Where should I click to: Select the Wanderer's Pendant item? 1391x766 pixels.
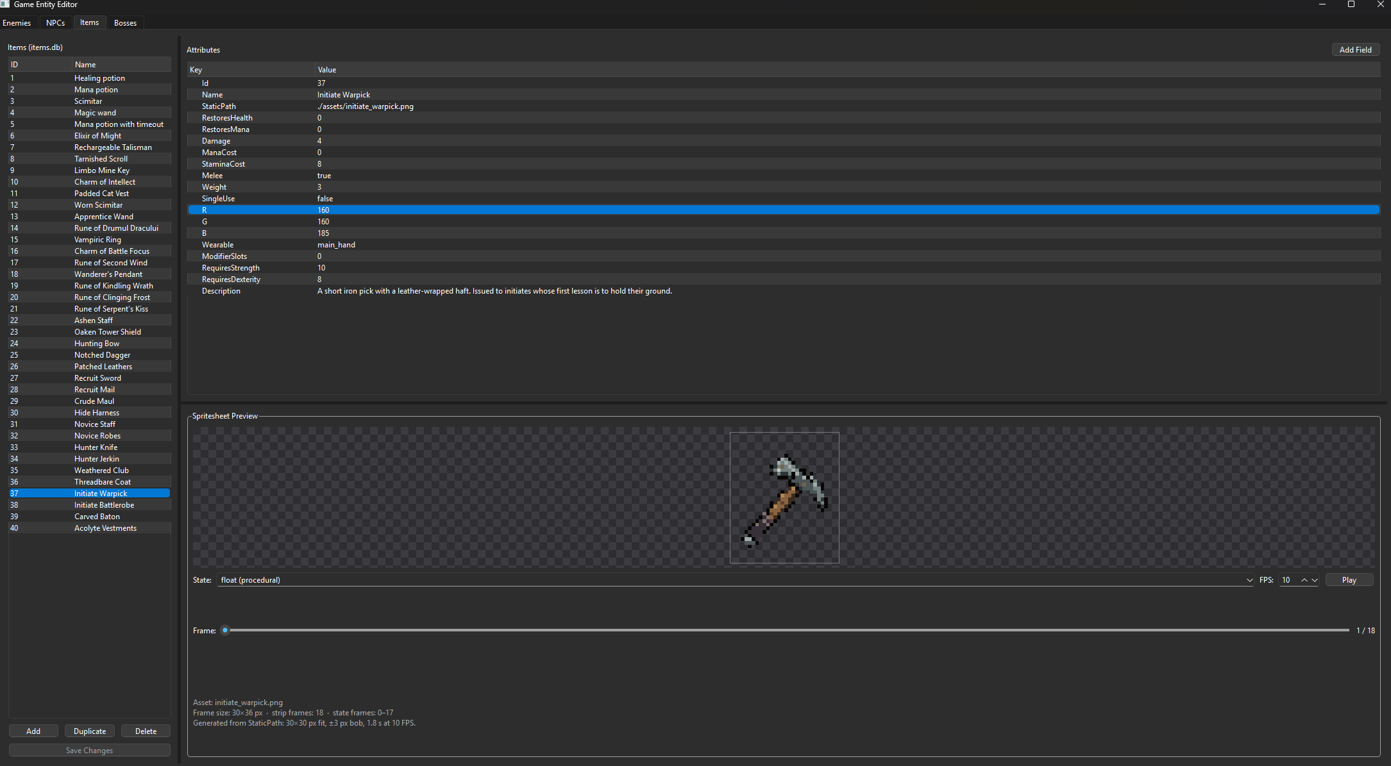(90, 274)
